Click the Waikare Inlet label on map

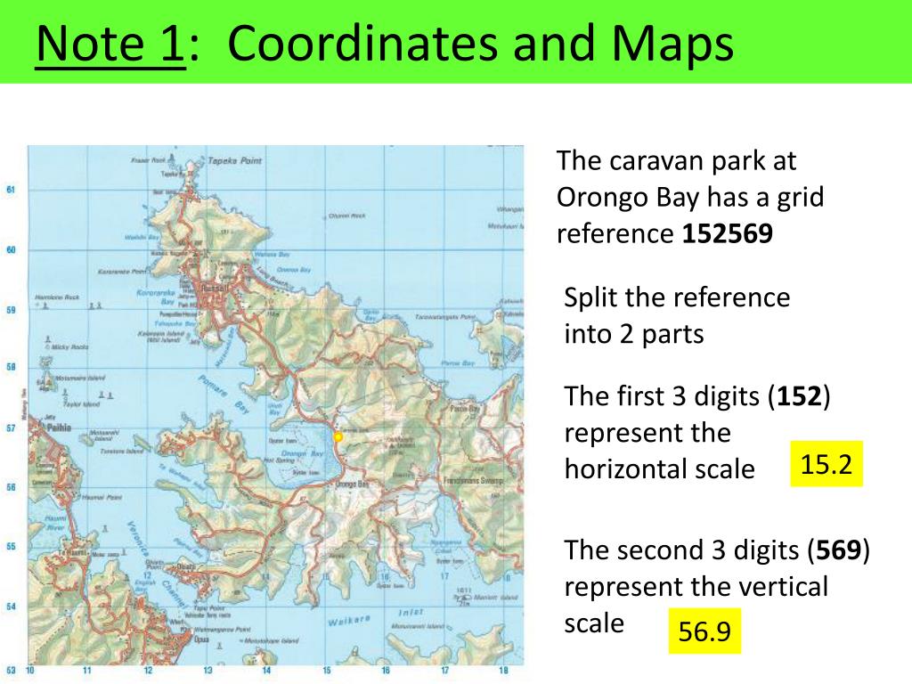(376, 617)
